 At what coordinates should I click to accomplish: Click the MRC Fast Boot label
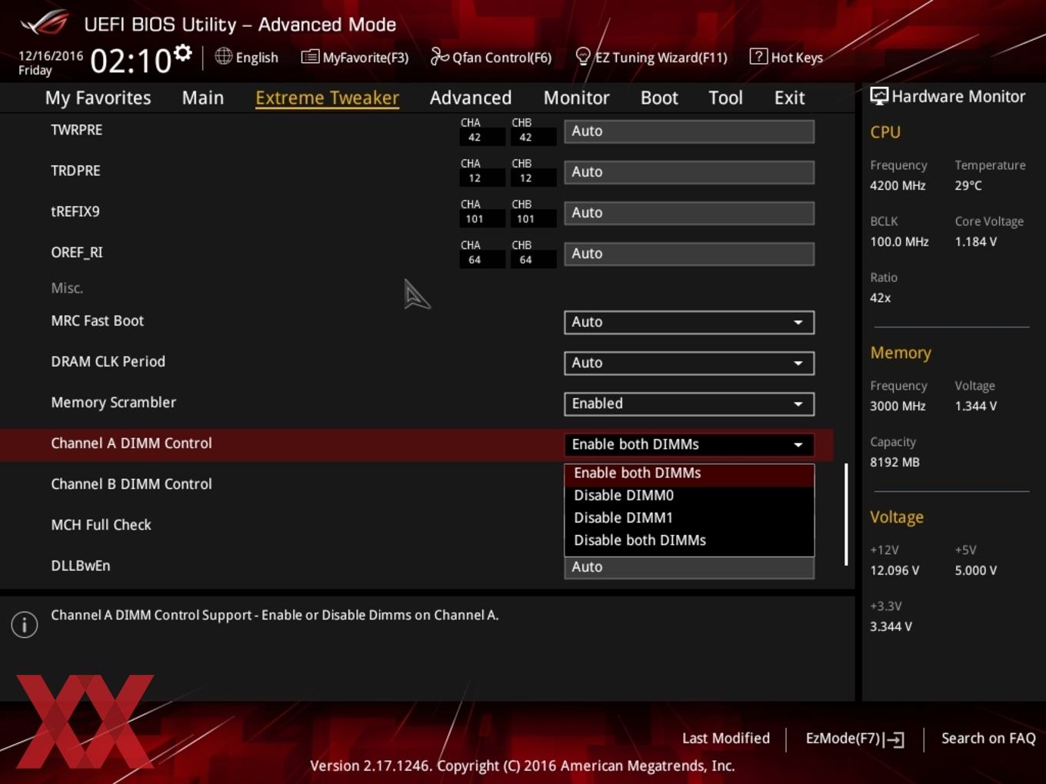(x=97, y=321)
